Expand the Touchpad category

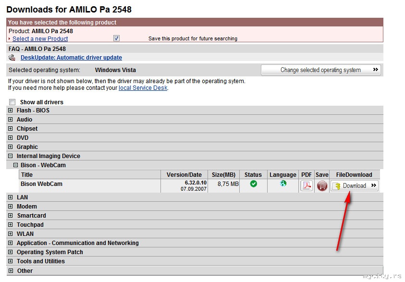10,225
